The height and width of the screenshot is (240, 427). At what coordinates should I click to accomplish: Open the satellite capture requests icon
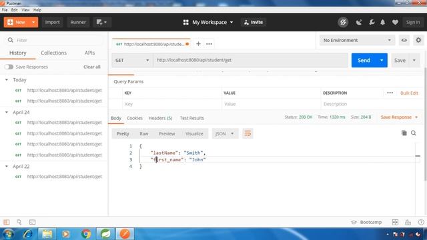[x=359, y=22]
